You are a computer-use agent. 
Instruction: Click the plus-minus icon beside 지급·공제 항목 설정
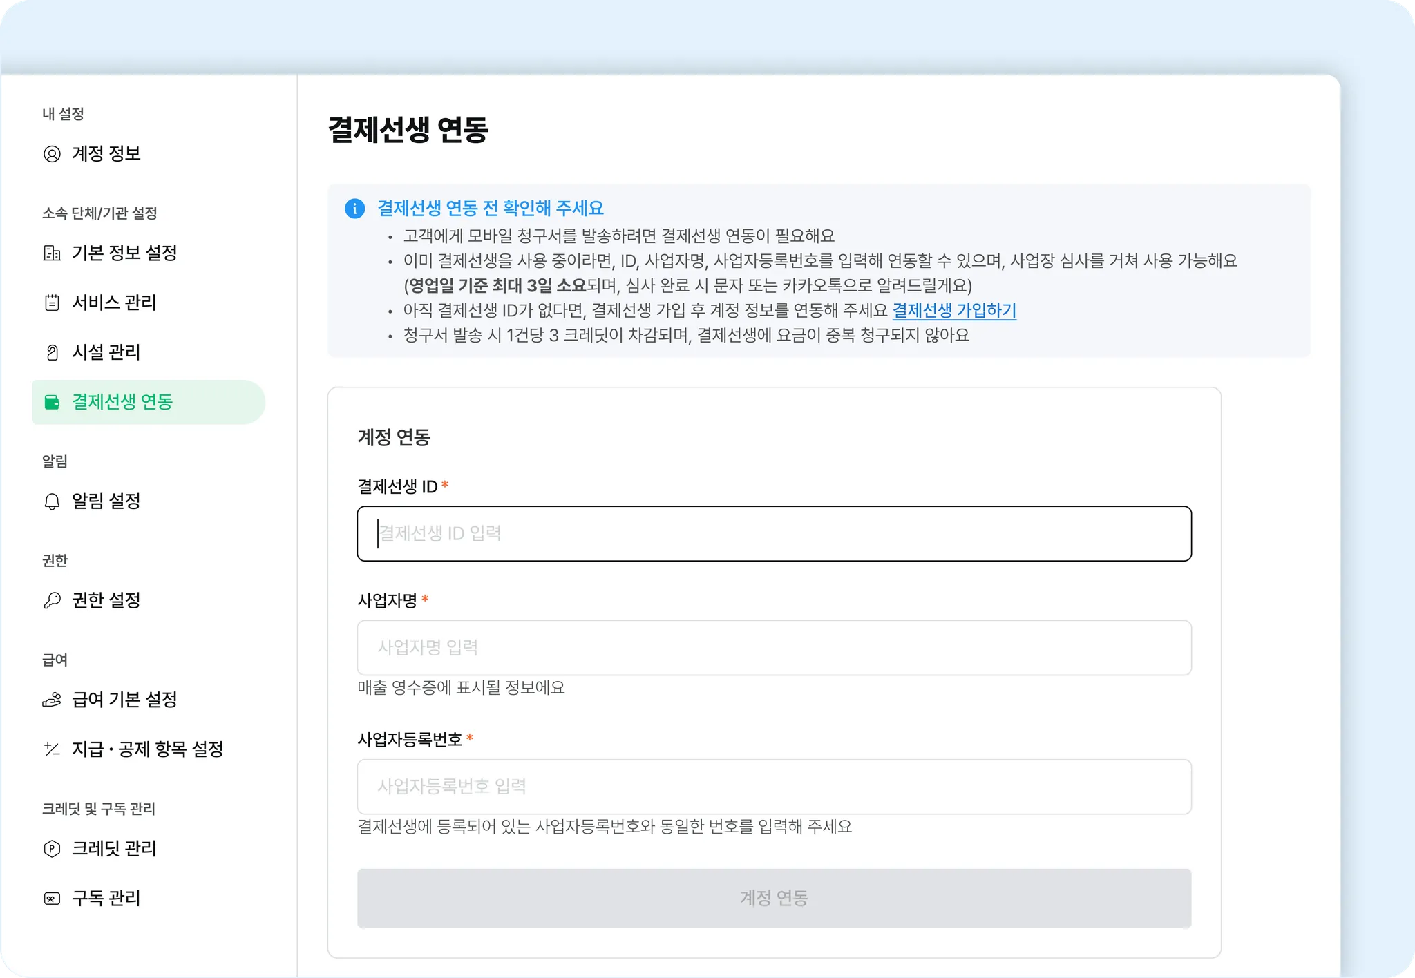click(52, 749)
